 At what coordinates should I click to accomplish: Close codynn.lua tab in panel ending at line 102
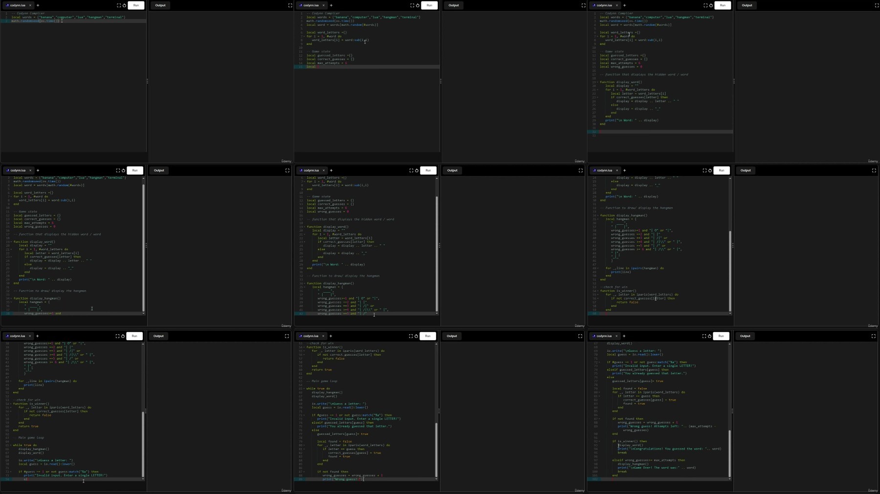616,336
